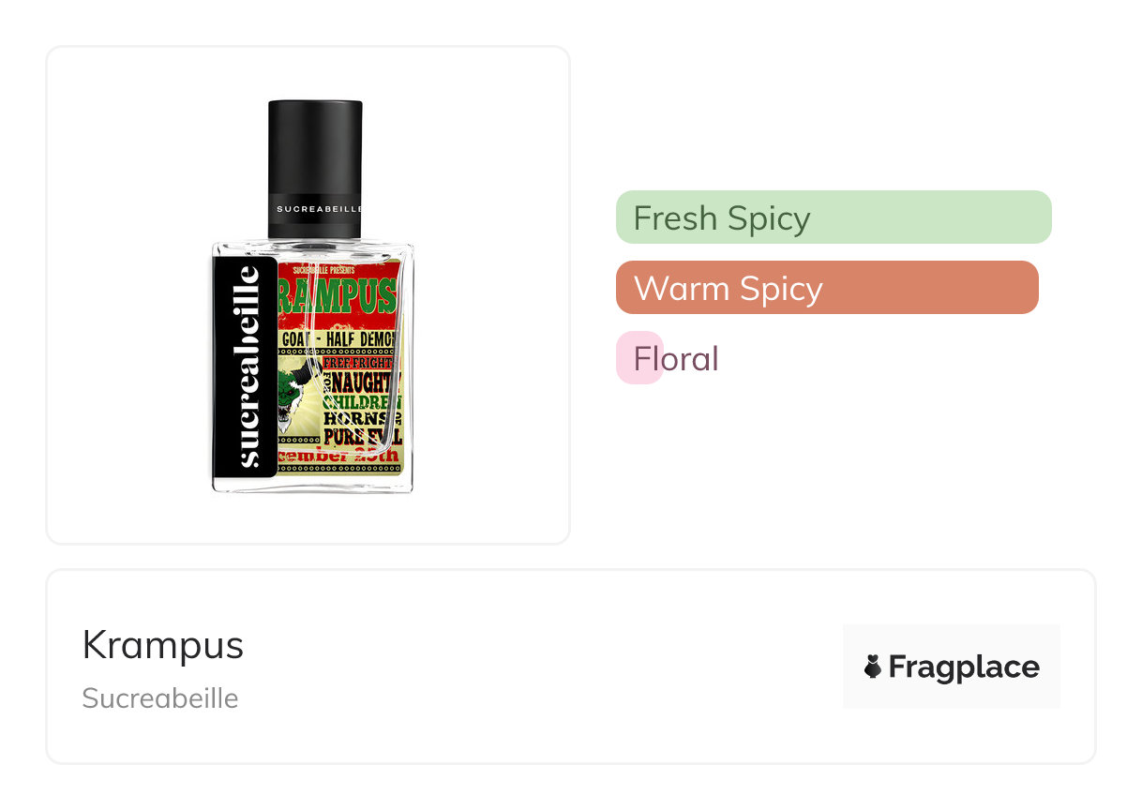
Task: Click the Krampus perfume title
Action: point(163,645)
